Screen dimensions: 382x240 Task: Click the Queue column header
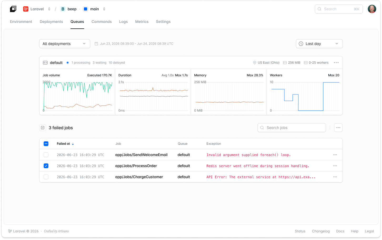click(183, 144)
